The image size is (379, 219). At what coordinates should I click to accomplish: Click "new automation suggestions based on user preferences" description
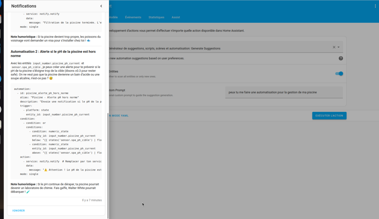147,58
